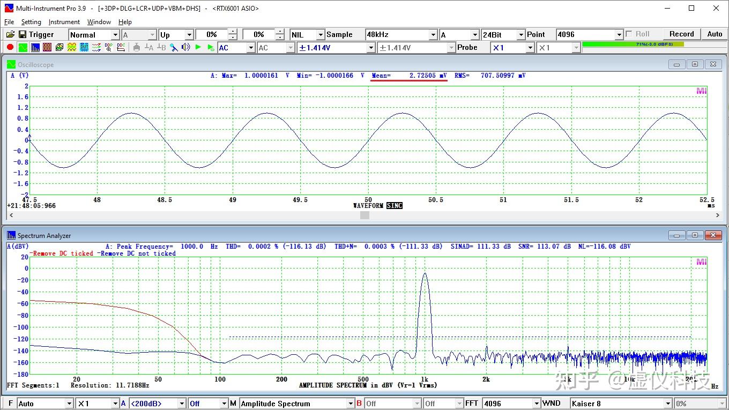The height and width of the screenshot is (410, 729).
Task: Open the active AC coupling dropdown
Action: pos(250,48)
